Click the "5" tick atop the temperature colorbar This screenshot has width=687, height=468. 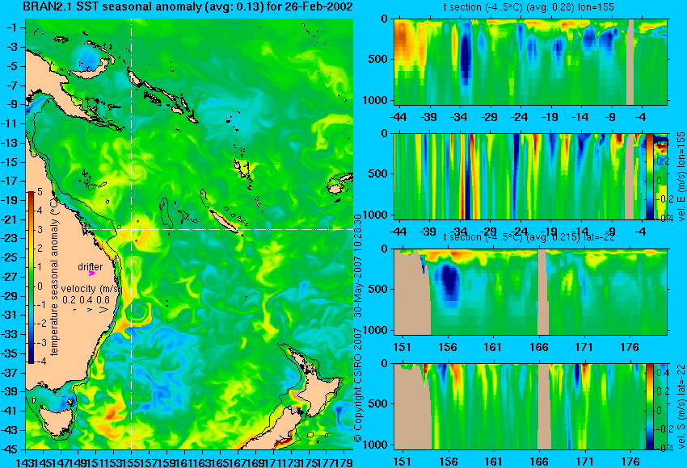[x=40, y=191]
